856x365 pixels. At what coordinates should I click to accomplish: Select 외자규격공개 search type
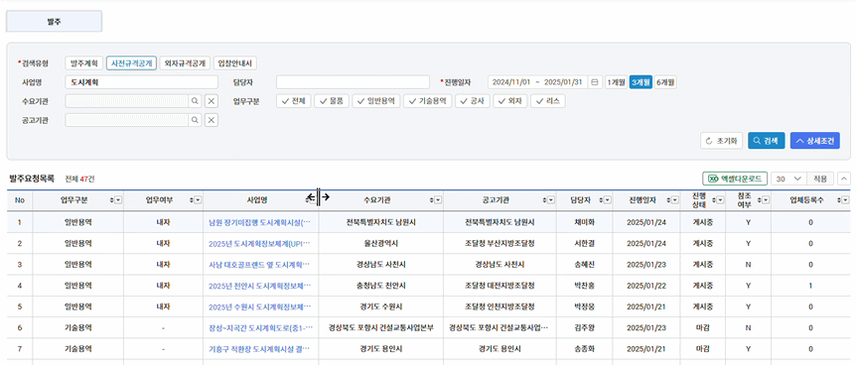(186, 63)
